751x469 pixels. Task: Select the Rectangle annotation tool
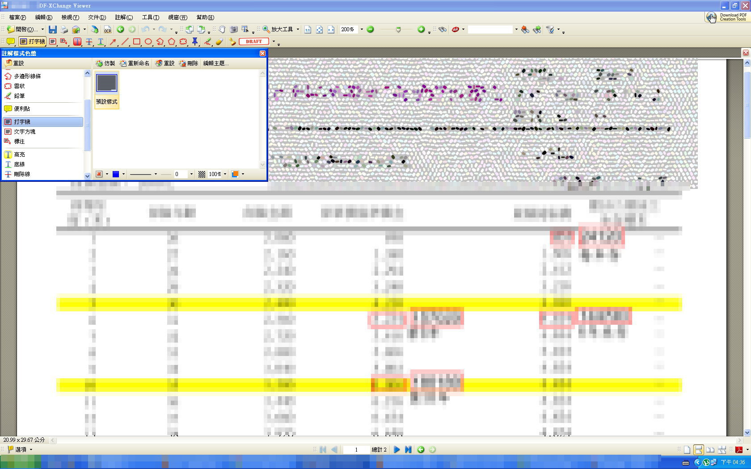(136, 42)
